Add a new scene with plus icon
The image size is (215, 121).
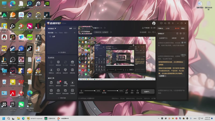pyautogui.click(x=74, y=33)
